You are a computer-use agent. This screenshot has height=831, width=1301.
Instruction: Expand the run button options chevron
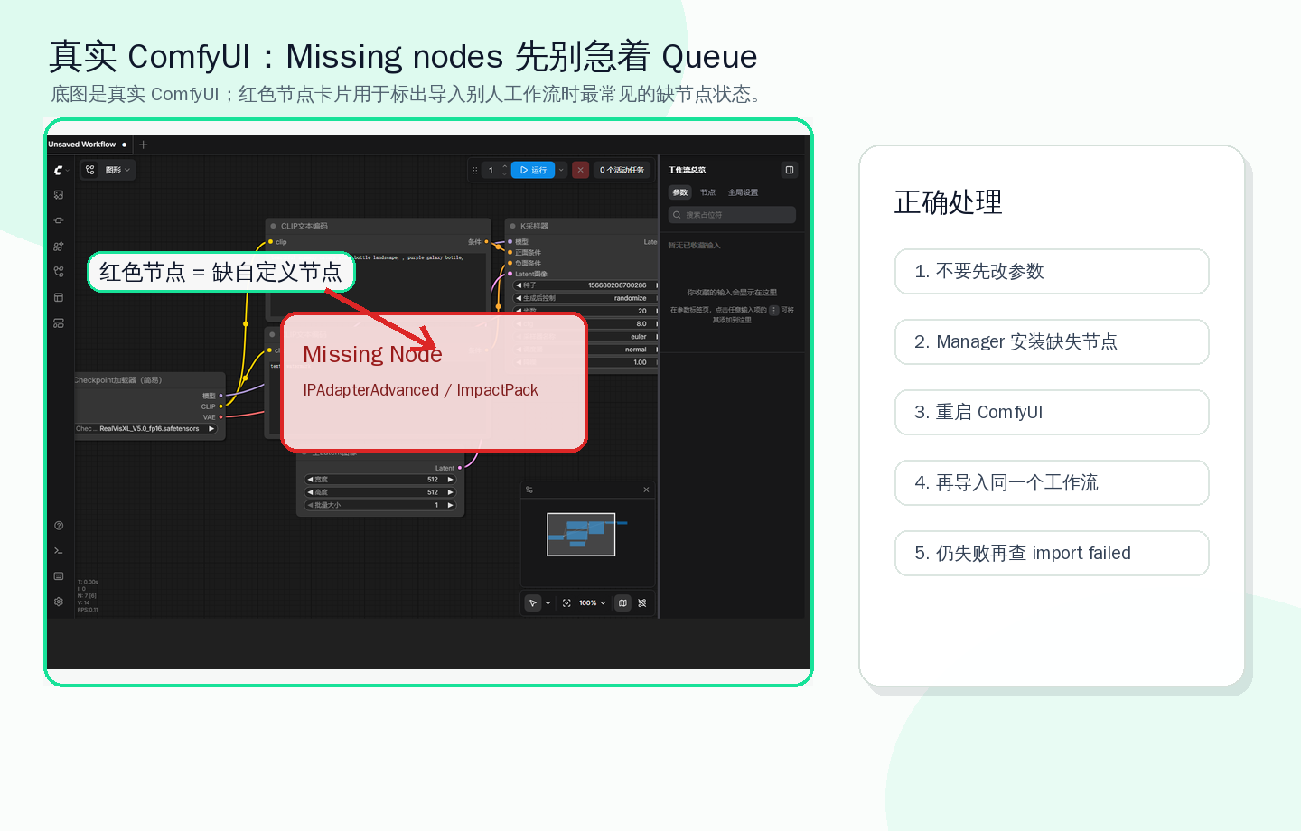(x=561, y=170)
